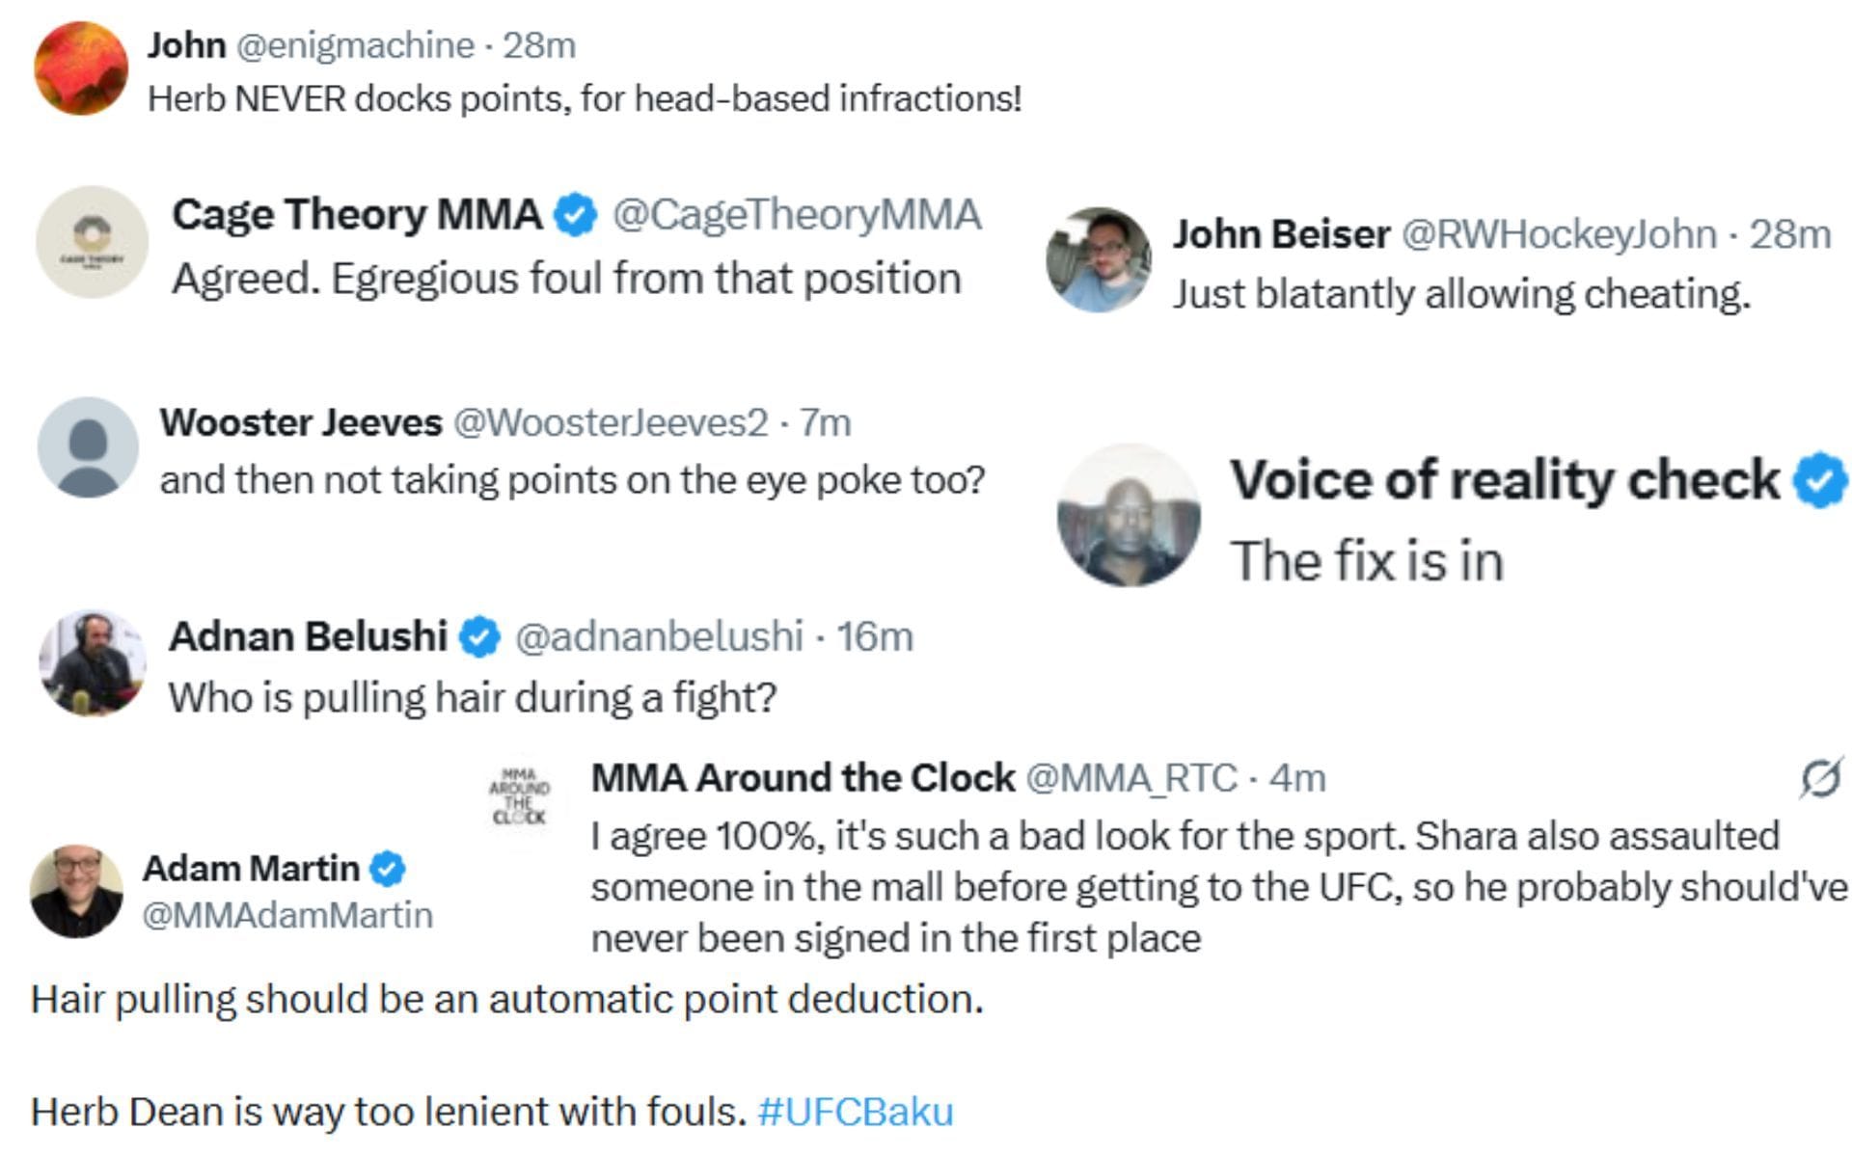Open @RWHockeyJohn profile handle
This screenshot has height=1157, width=1852.
[1558, 234]
